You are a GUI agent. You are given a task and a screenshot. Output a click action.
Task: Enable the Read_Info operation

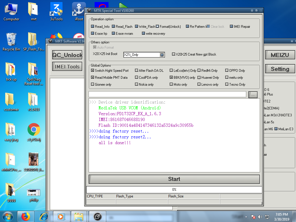[93, 26]
